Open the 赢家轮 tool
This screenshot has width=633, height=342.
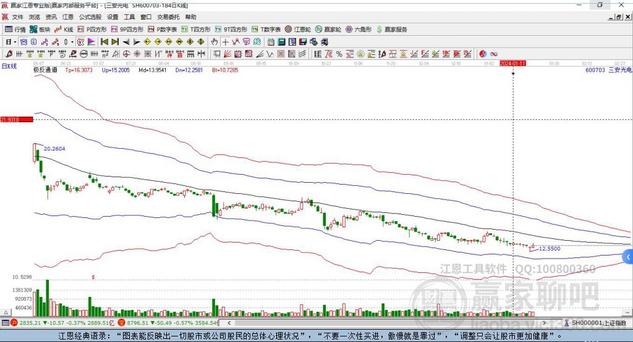pyautogui.click(x=328, y=30)
